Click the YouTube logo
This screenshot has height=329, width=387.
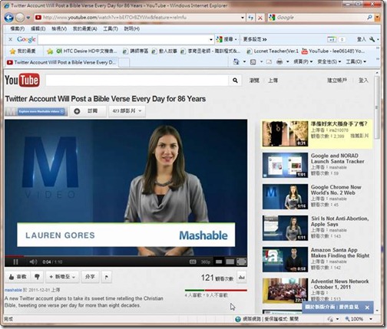(22, 81)
